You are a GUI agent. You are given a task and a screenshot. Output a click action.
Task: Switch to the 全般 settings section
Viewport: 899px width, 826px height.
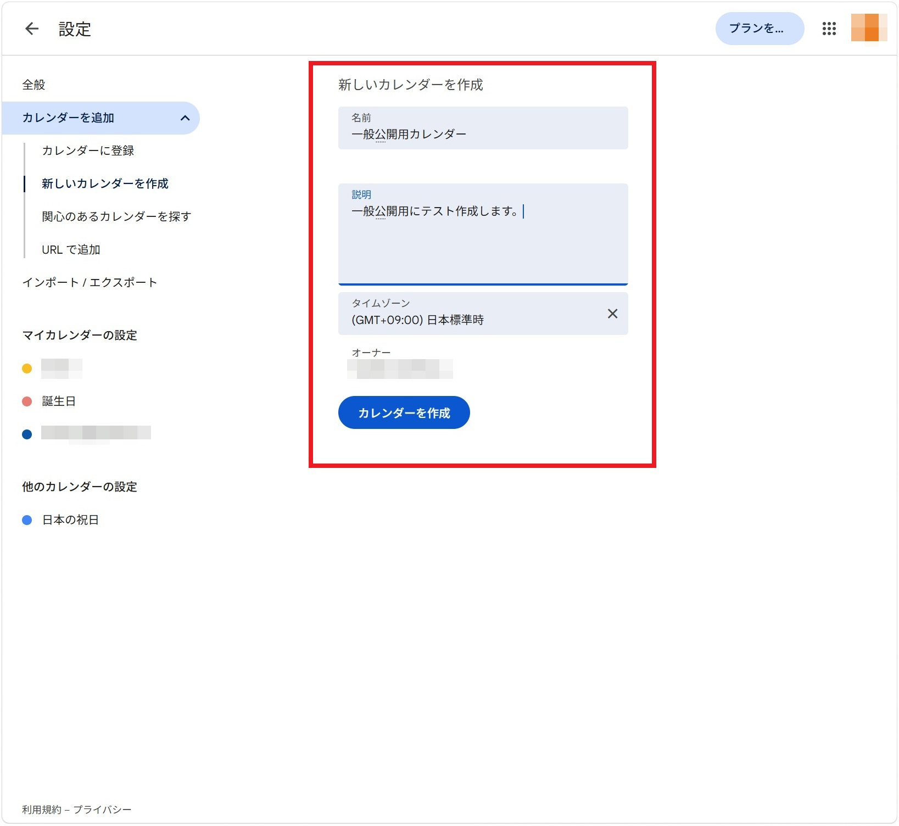pos(33,85)
